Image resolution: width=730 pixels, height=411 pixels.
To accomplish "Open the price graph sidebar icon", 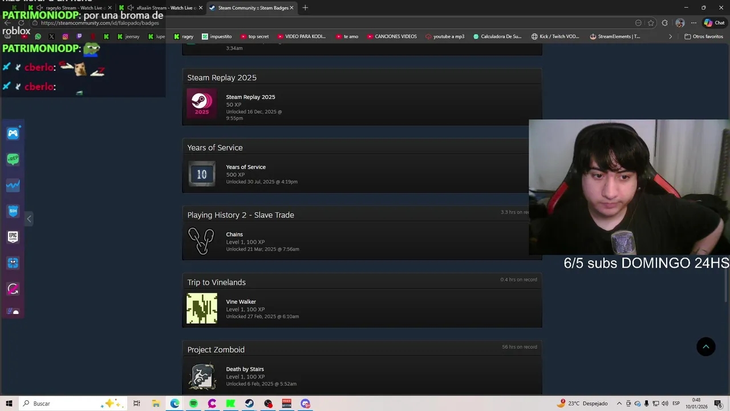I will [x=13, y=185].
